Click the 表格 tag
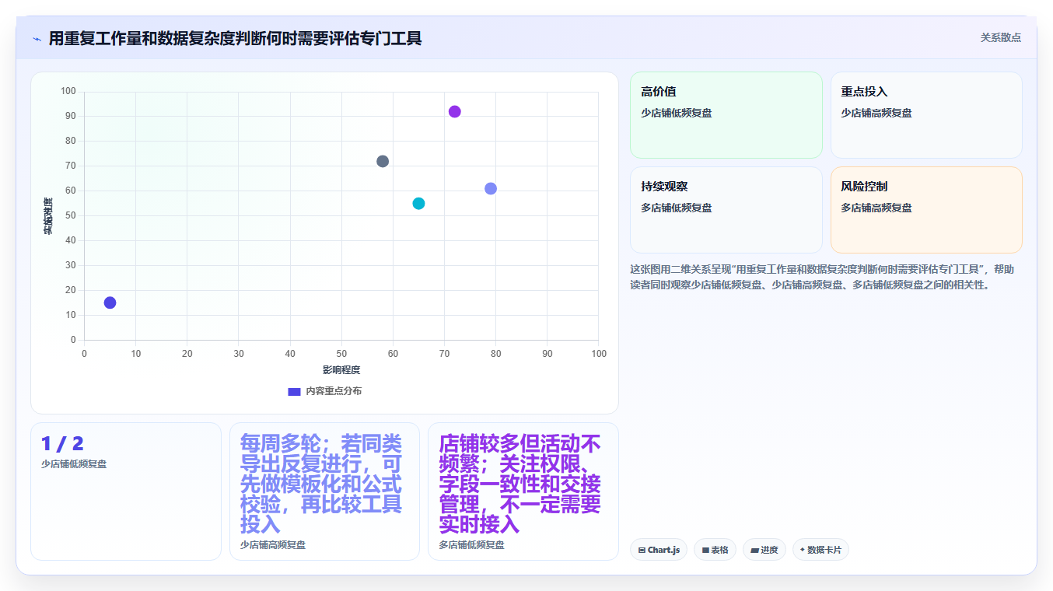Image resolution: width=1053 pixels, height=591 pixels. [x=715, y=550]
